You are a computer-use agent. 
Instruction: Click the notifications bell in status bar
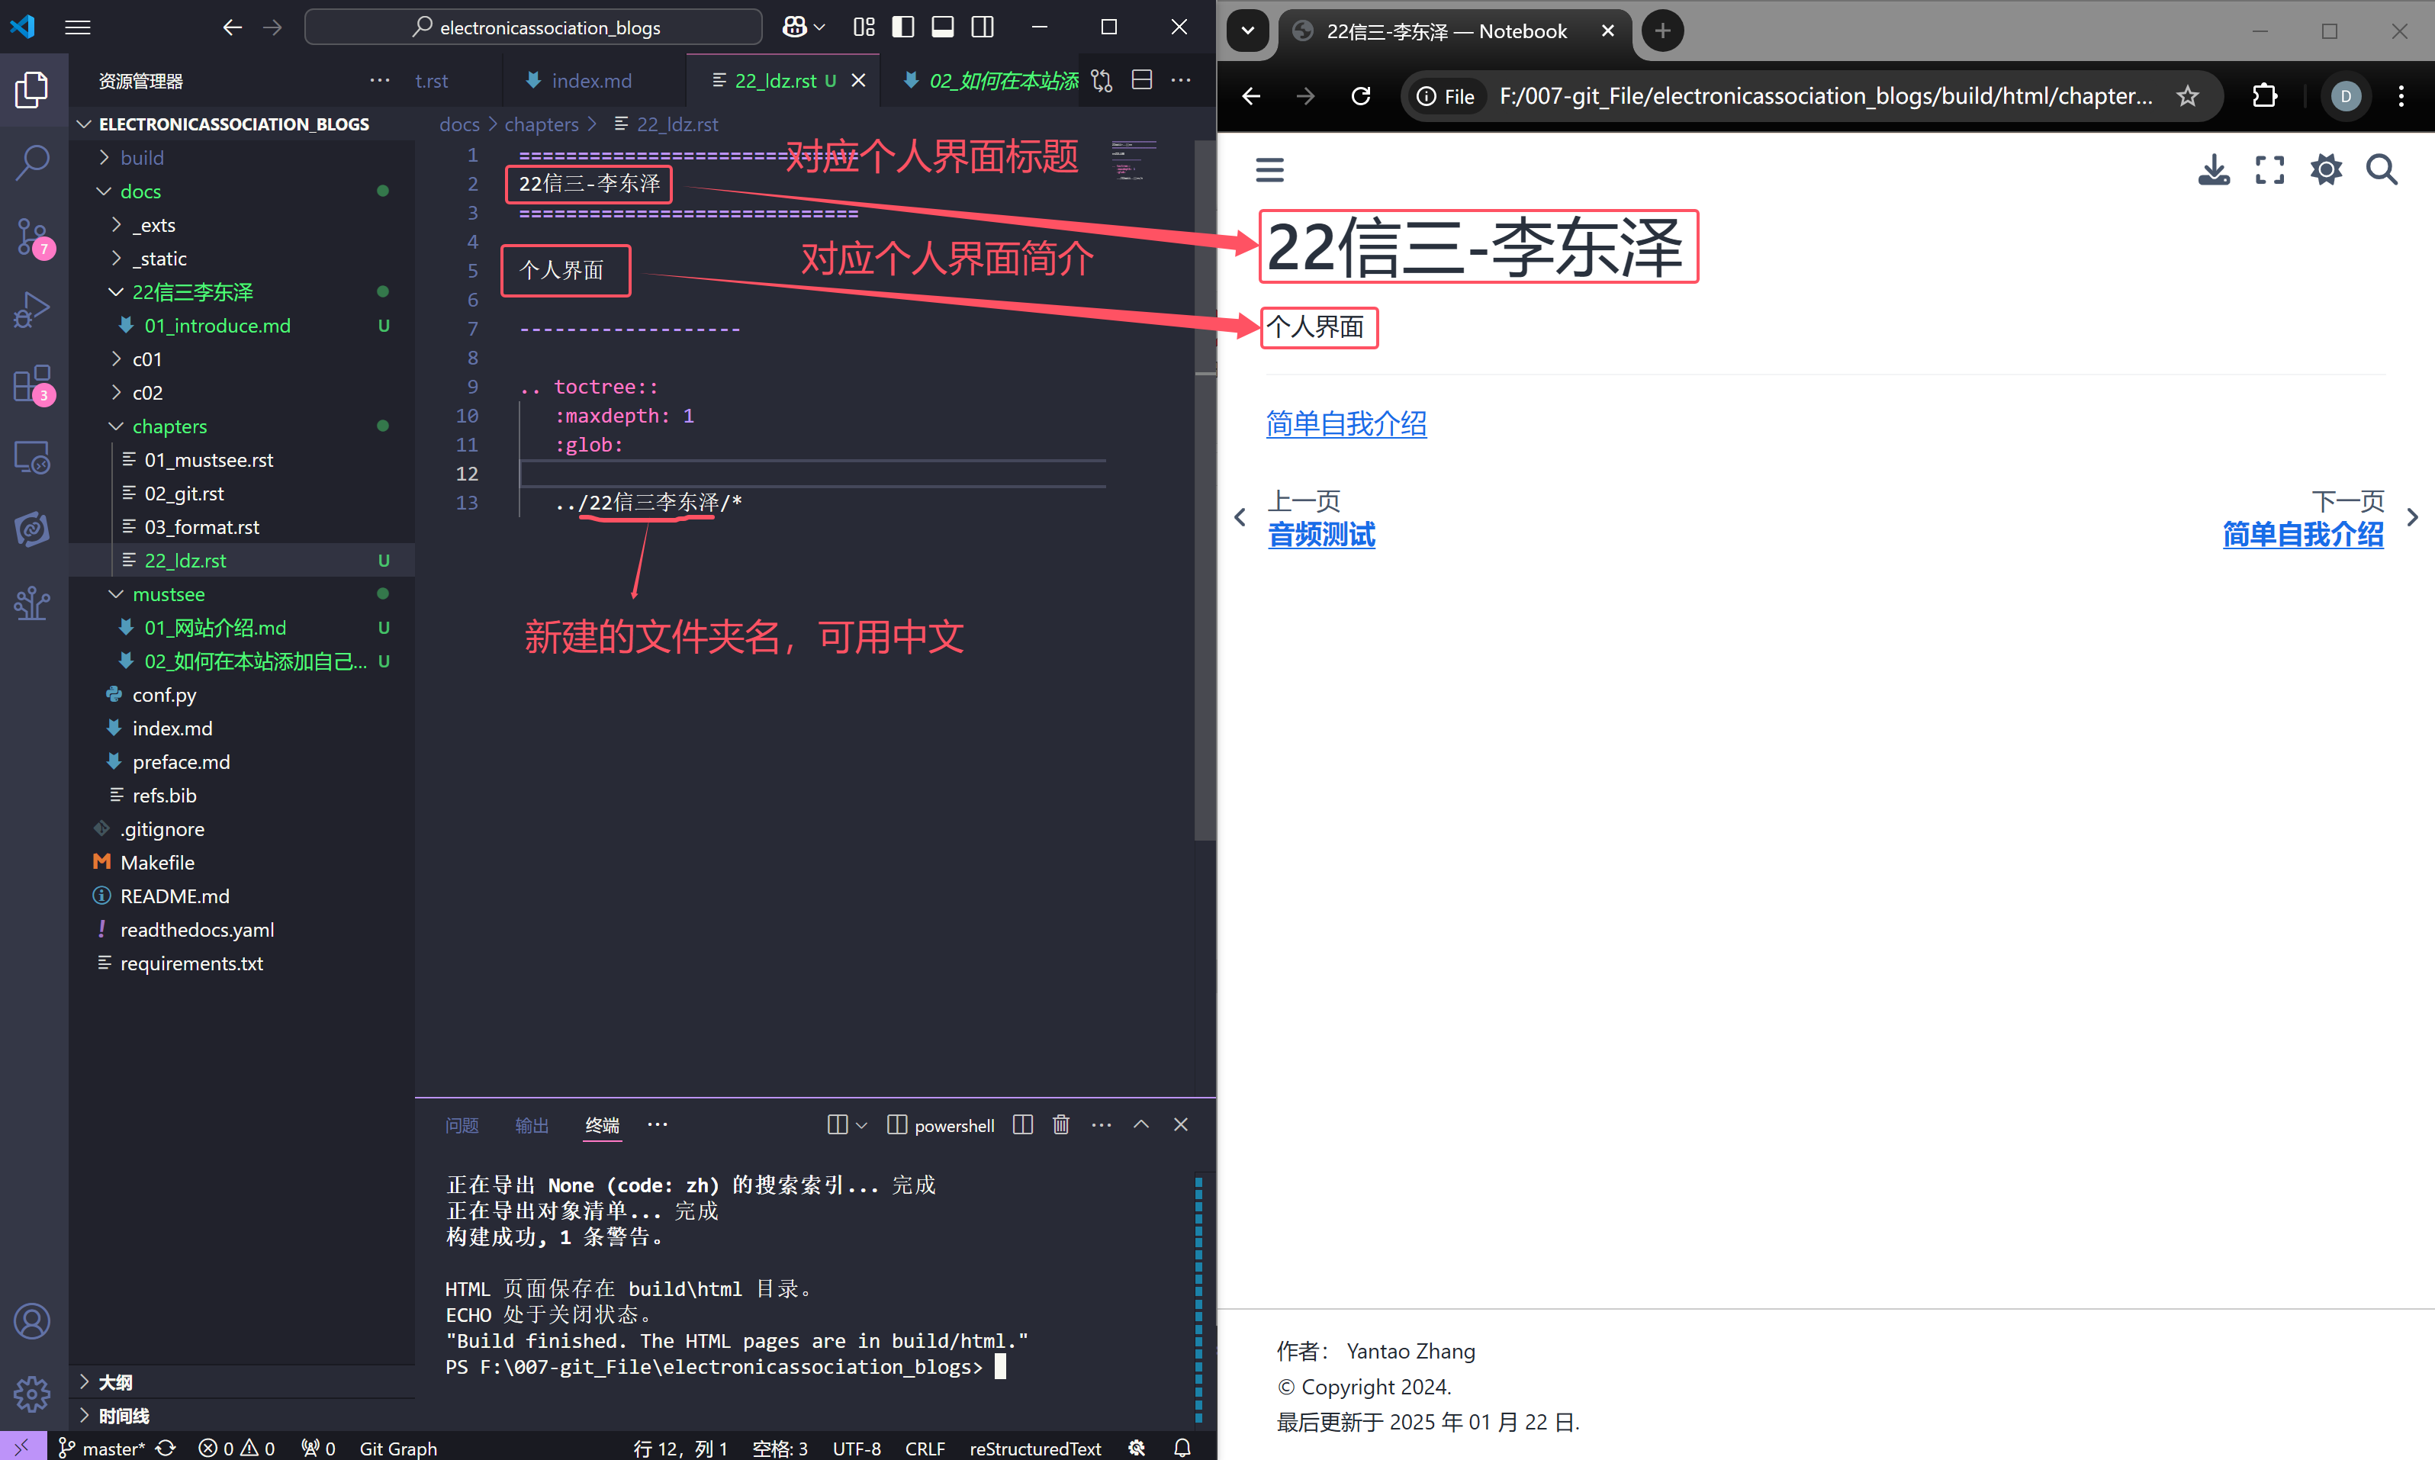[x=1182, y=1447]
